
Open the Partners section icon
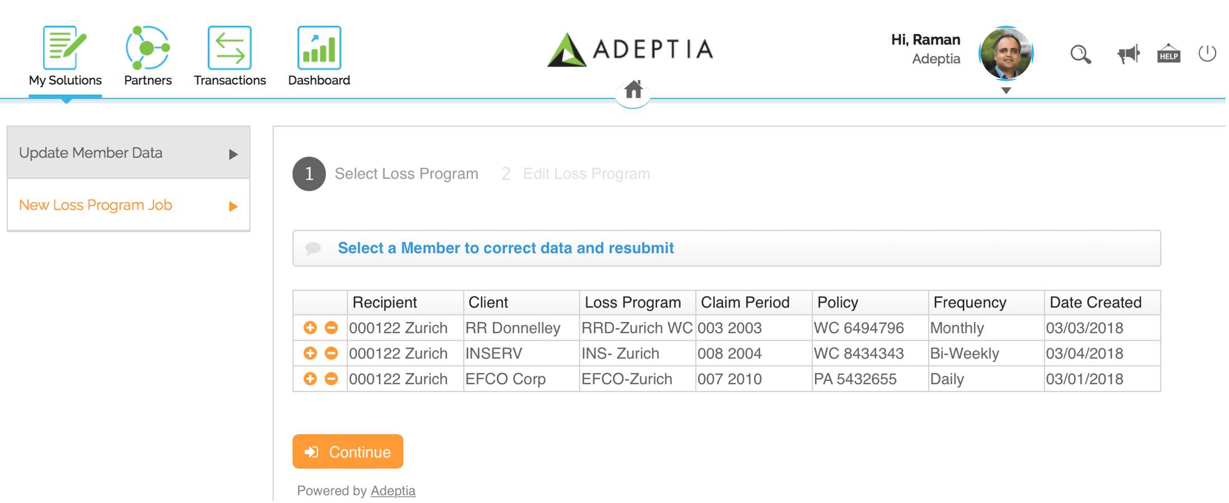tap(147, 48)
